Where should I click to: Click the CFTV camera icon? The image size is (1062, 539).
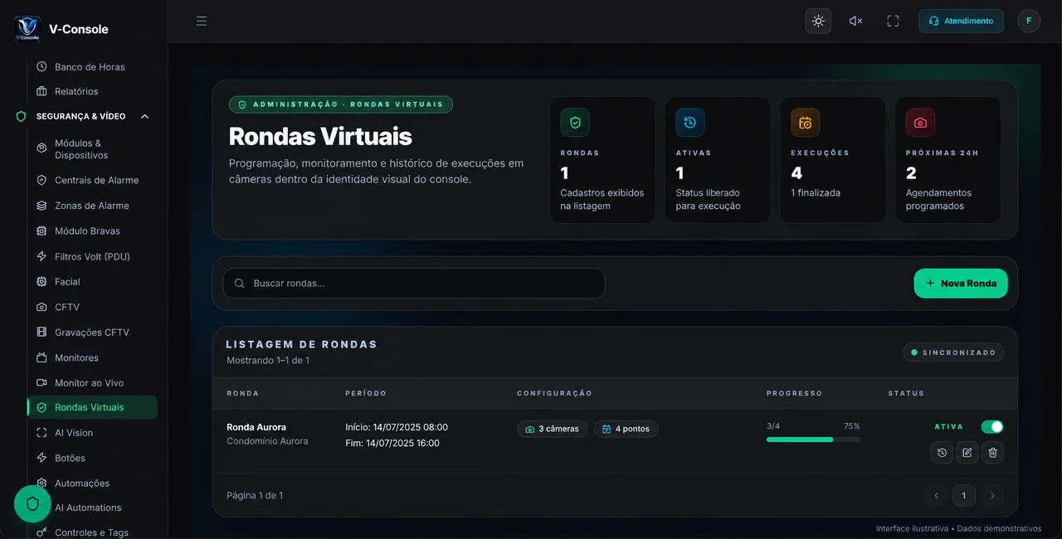41,307
